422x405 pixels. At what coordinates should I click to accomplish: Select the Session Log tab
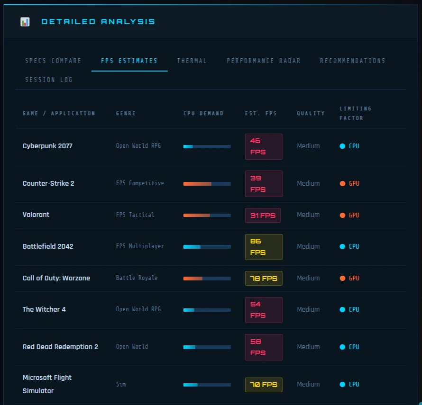pos(49,80)
